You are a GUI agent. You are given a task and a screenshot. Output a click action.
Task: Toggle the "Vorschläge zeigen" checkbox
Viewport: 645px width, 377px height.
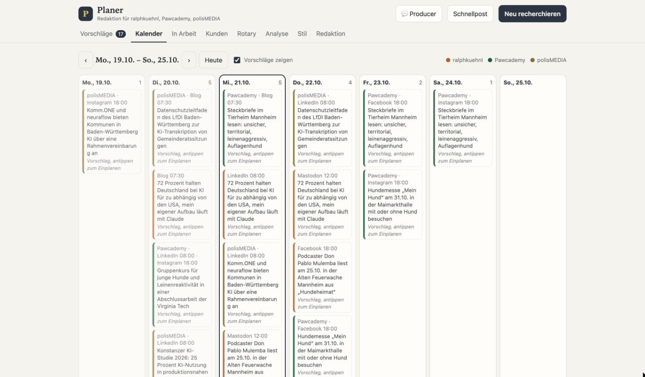click(237, 60)
